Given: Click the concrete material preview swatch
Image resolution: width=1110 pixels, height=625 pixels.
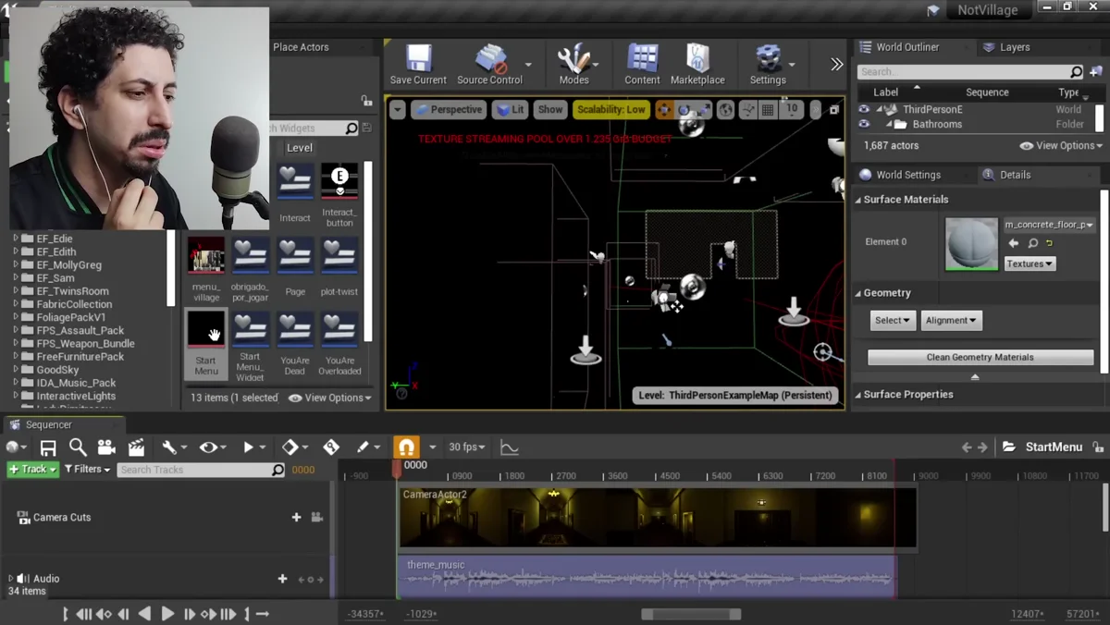Looking at the screenshot, I should (971, 244).
